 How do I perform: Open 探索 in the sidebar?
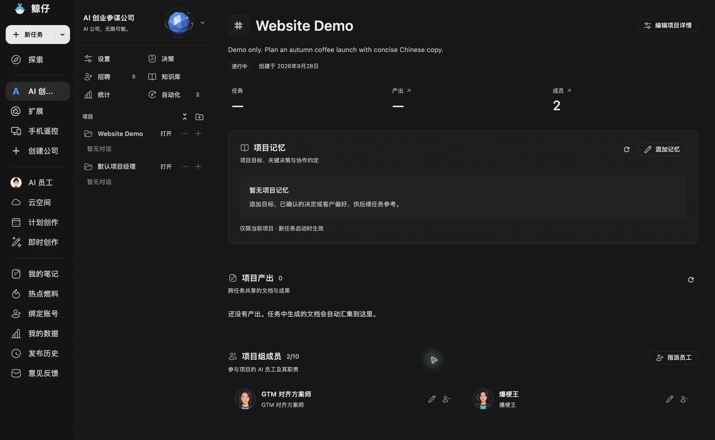coord(38,60)
